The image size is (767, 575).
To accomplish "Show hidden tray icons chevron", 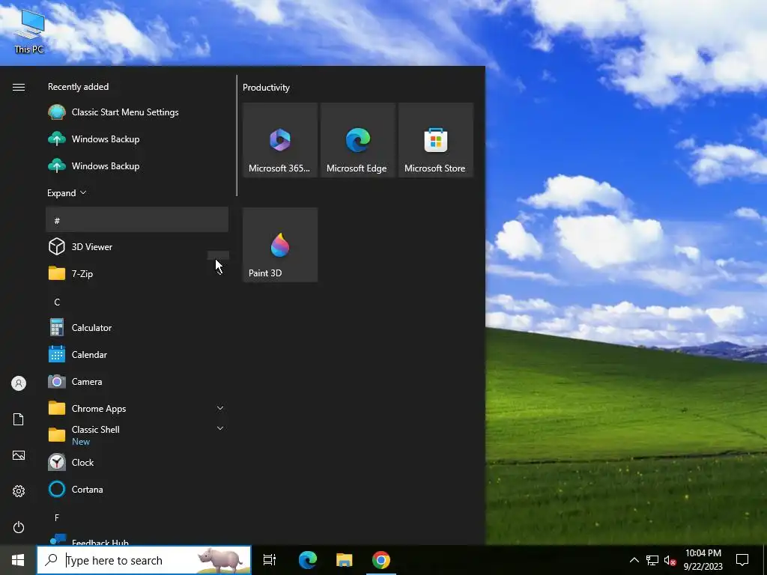I will 634,560.
